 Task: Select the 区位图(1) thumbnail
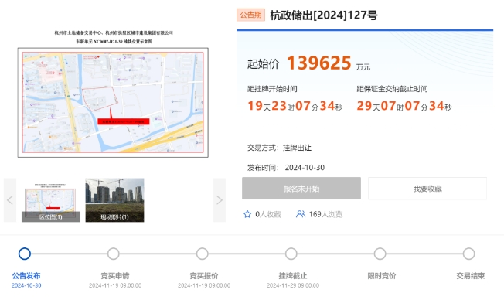[51, 200]
